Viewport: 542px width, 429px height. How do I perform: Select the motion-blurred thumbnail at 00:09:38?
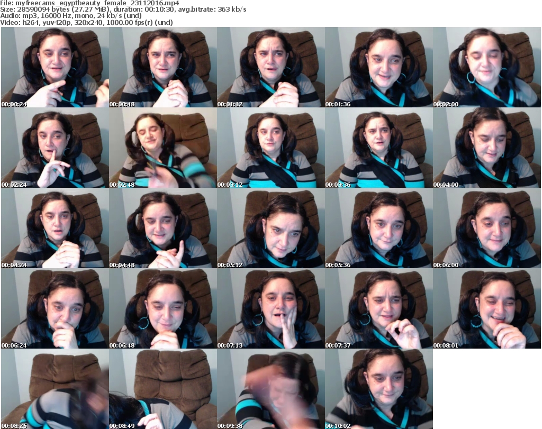[x=271, y=389]
